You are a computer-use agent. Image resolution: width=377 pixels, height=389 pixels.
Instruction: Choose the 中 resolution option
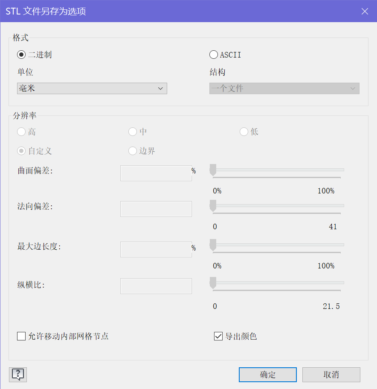point(133,132)
